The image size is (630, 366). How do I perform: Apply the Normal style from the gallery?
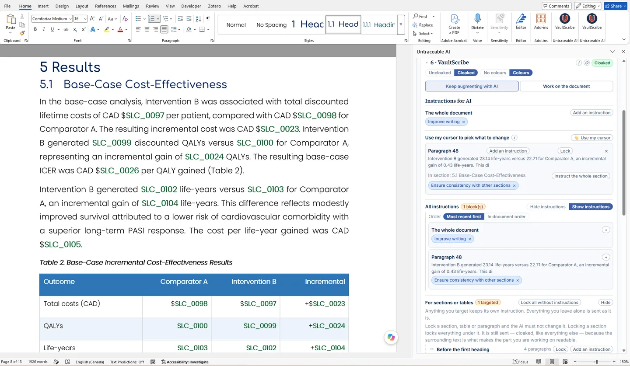[x=236, y=25]
